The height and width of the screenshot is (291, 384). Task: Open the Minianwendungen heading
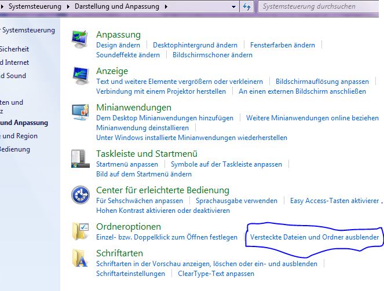point(134,108)
